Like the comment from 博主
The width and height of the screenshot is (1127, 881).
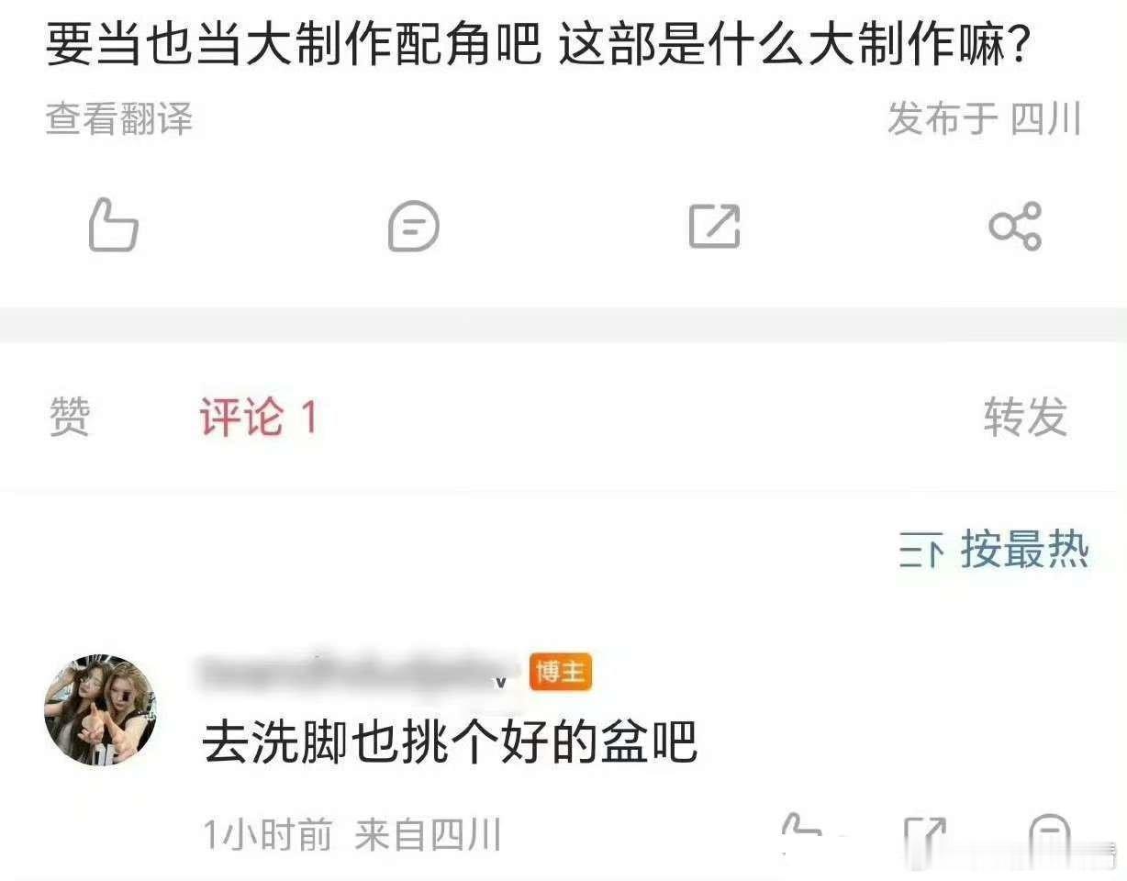pos(802,833)
